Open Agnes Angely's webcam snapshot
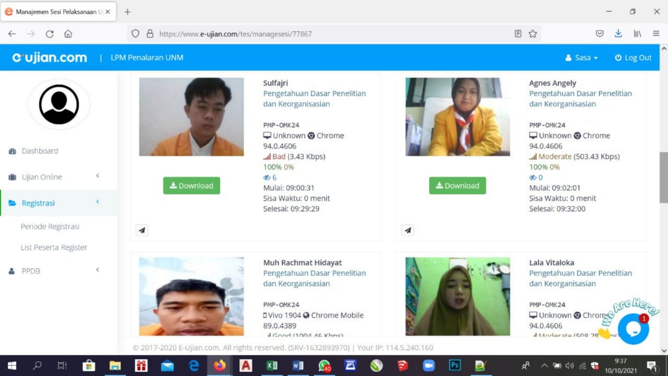The width and height of the screenshot is (668, 376). [458, 117]
